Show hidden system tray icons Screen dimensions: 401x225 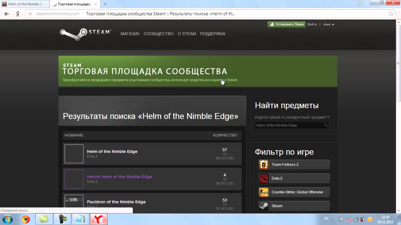pyautogui.click(x=335, y=219)
